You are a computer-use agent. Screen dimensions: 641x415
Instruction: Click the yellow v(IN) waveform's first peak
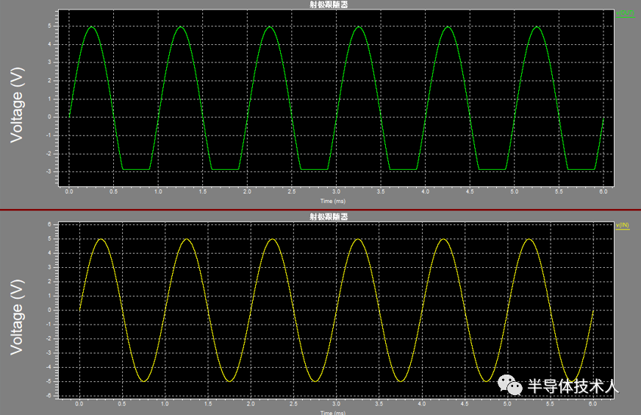tap(101, 239)
